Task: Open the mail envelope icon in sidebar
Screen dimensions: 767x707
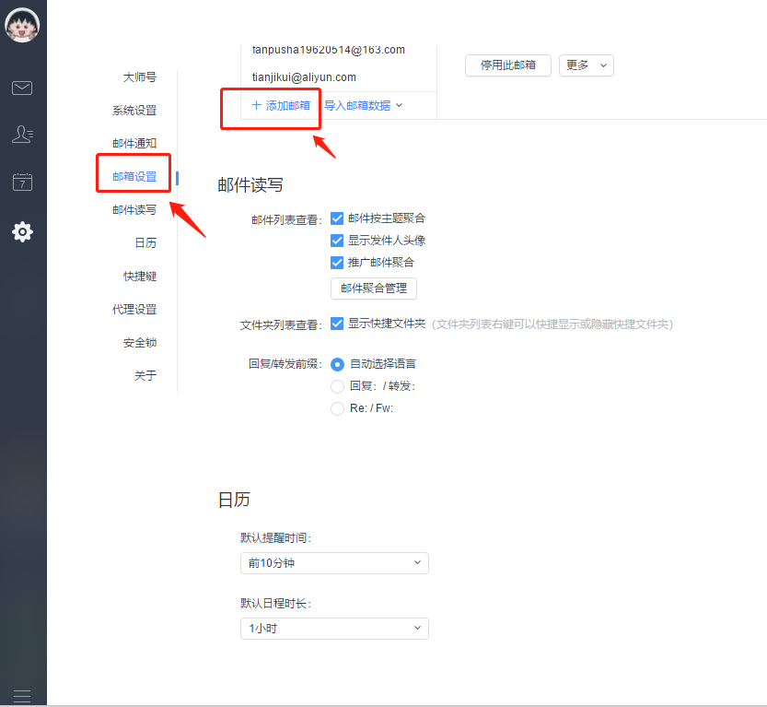Action: (22, 88)
